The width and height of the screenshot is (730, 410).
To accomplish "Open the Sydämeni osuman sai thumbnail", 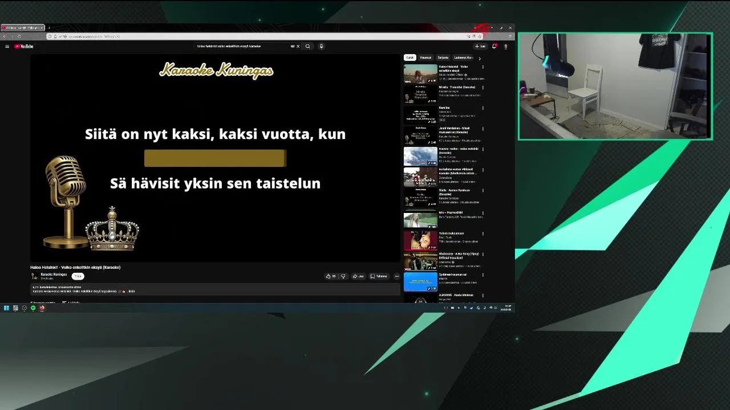I will (420, 282).
